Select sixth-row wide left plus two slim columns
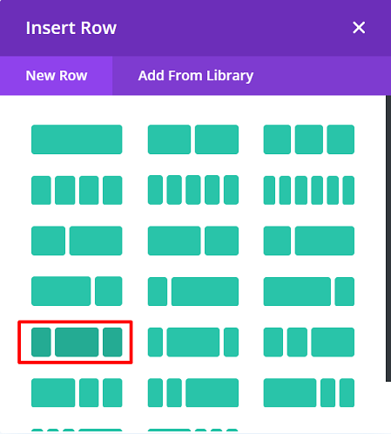This screenshot has height=434, width=391. 309,393
